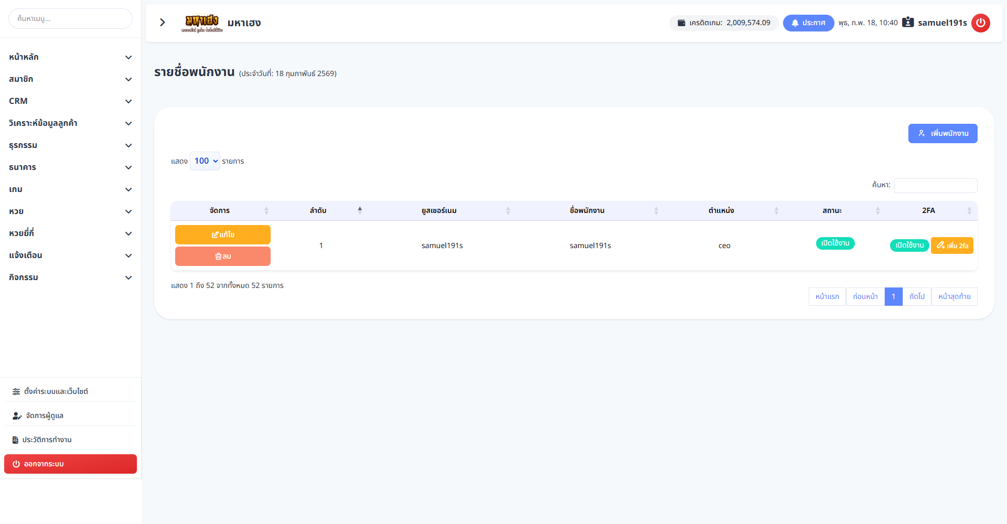1007x524 pixels.
Task: Click the เครดิตเกม wallet credit indicator
Action: (724, 23)
